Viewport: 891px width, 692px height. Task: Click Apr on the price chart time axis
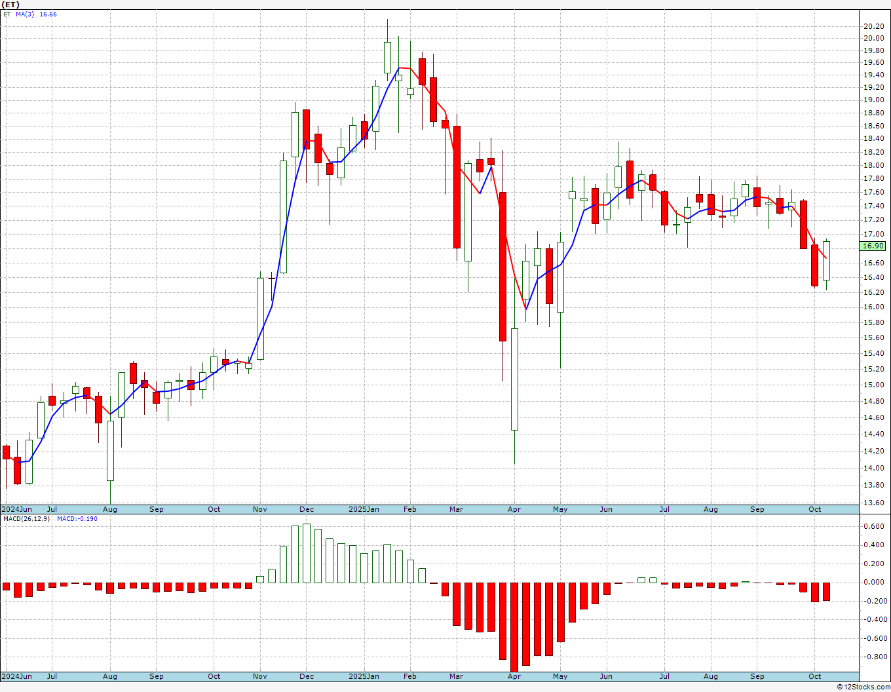(x=514, y=509)
